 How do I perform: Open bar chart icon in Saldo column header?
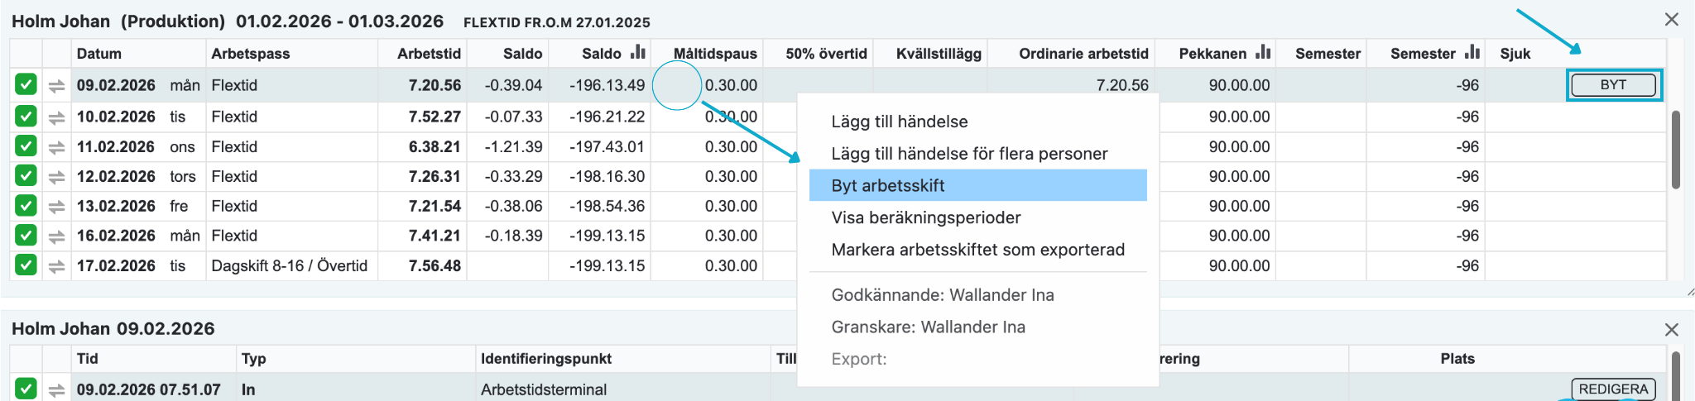coord(637,52)
